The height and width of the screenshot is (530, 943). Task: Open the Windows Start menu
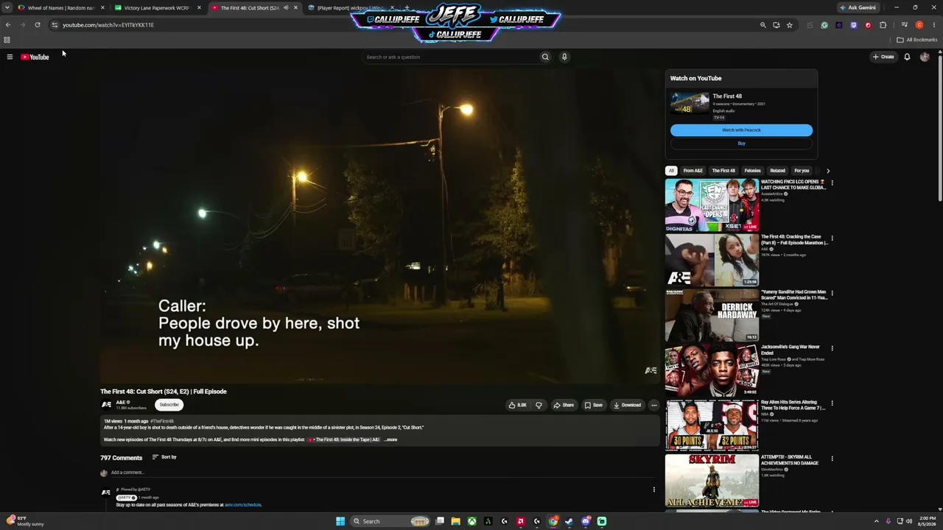340,521
